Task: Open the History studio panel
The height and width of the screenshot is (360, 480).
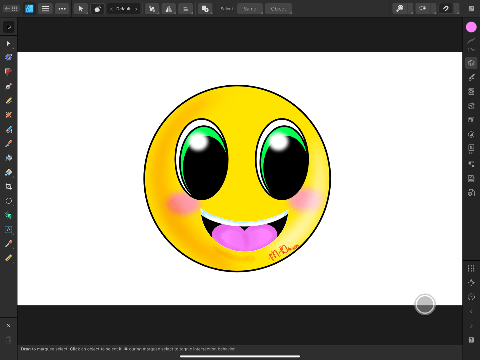Action: 471,297
